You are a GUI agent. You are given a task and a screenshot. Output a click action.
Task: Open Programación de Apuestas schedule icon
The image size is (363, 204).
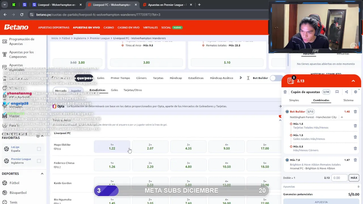pyautogui.click(x=5, y=41)
